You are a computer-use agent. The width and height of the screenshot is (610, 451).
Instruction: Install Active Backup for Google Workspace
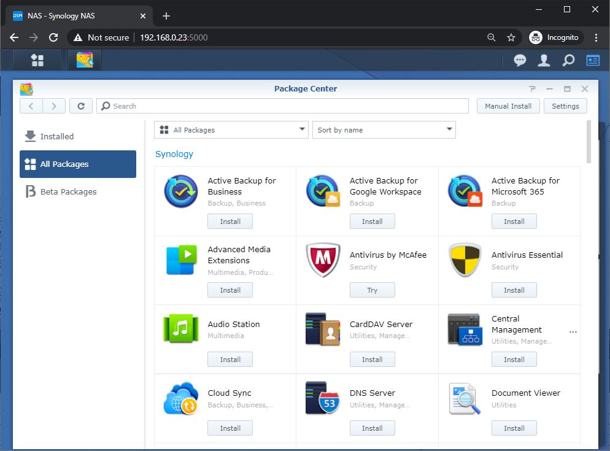tap(373, 221)
